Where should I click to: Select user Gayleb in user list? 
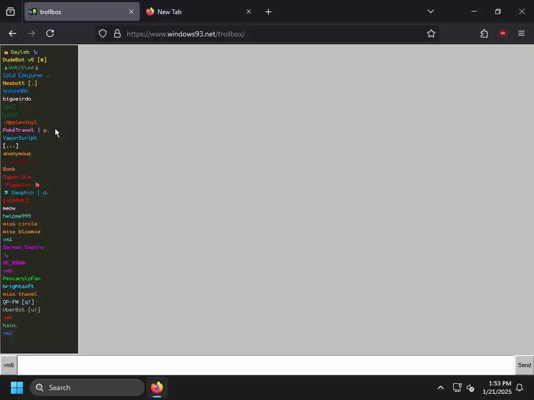(x=20, y=52)
